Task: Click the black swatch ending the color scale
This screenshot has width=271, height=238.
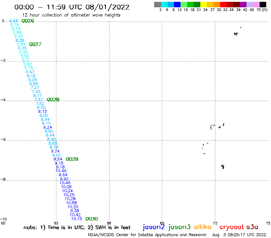Action: tap(263, 4)
